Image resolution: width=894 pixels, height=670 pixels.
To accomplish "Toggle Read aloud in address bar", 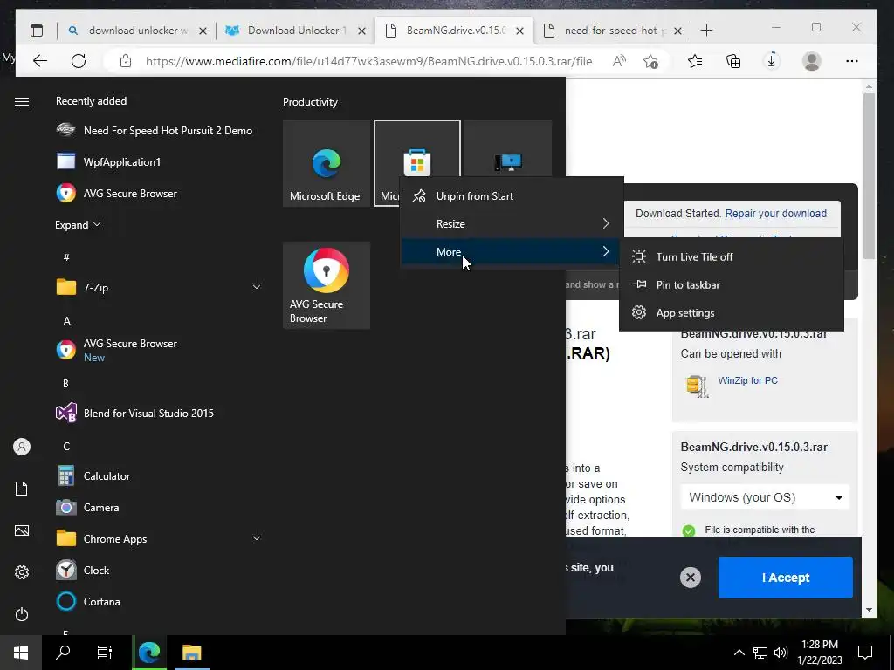I will [x=619, y=61].
